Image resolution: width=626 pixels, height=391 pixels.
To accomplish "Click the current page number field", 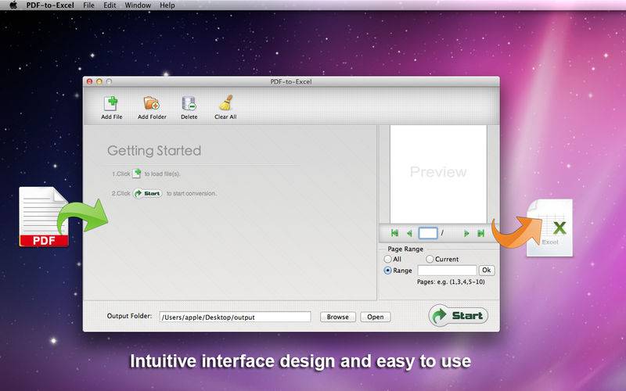I will click(427, 233).
